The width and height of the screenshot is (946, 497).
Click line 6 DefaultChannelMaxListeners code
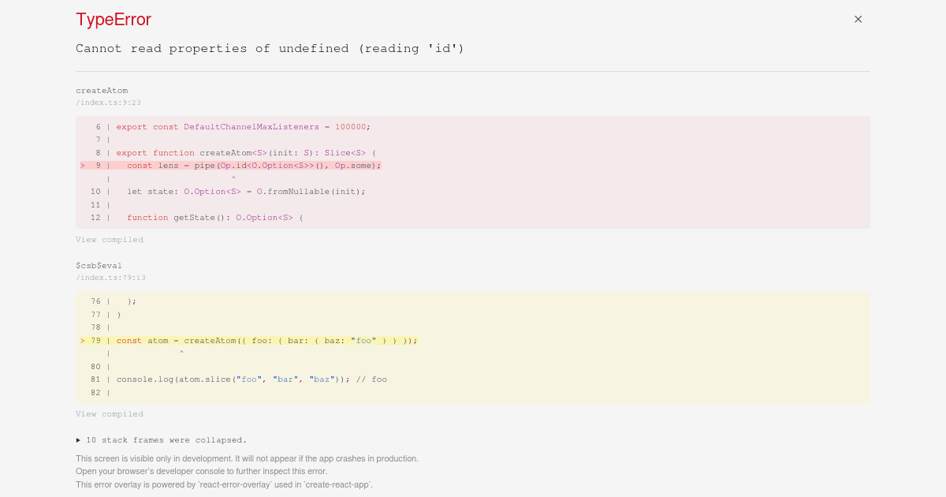point(243,127)
